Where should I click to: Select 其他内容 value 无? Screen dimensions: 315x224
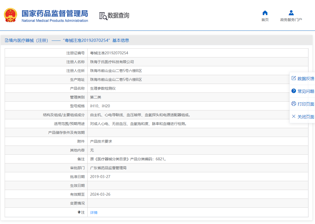coord(92,150)
